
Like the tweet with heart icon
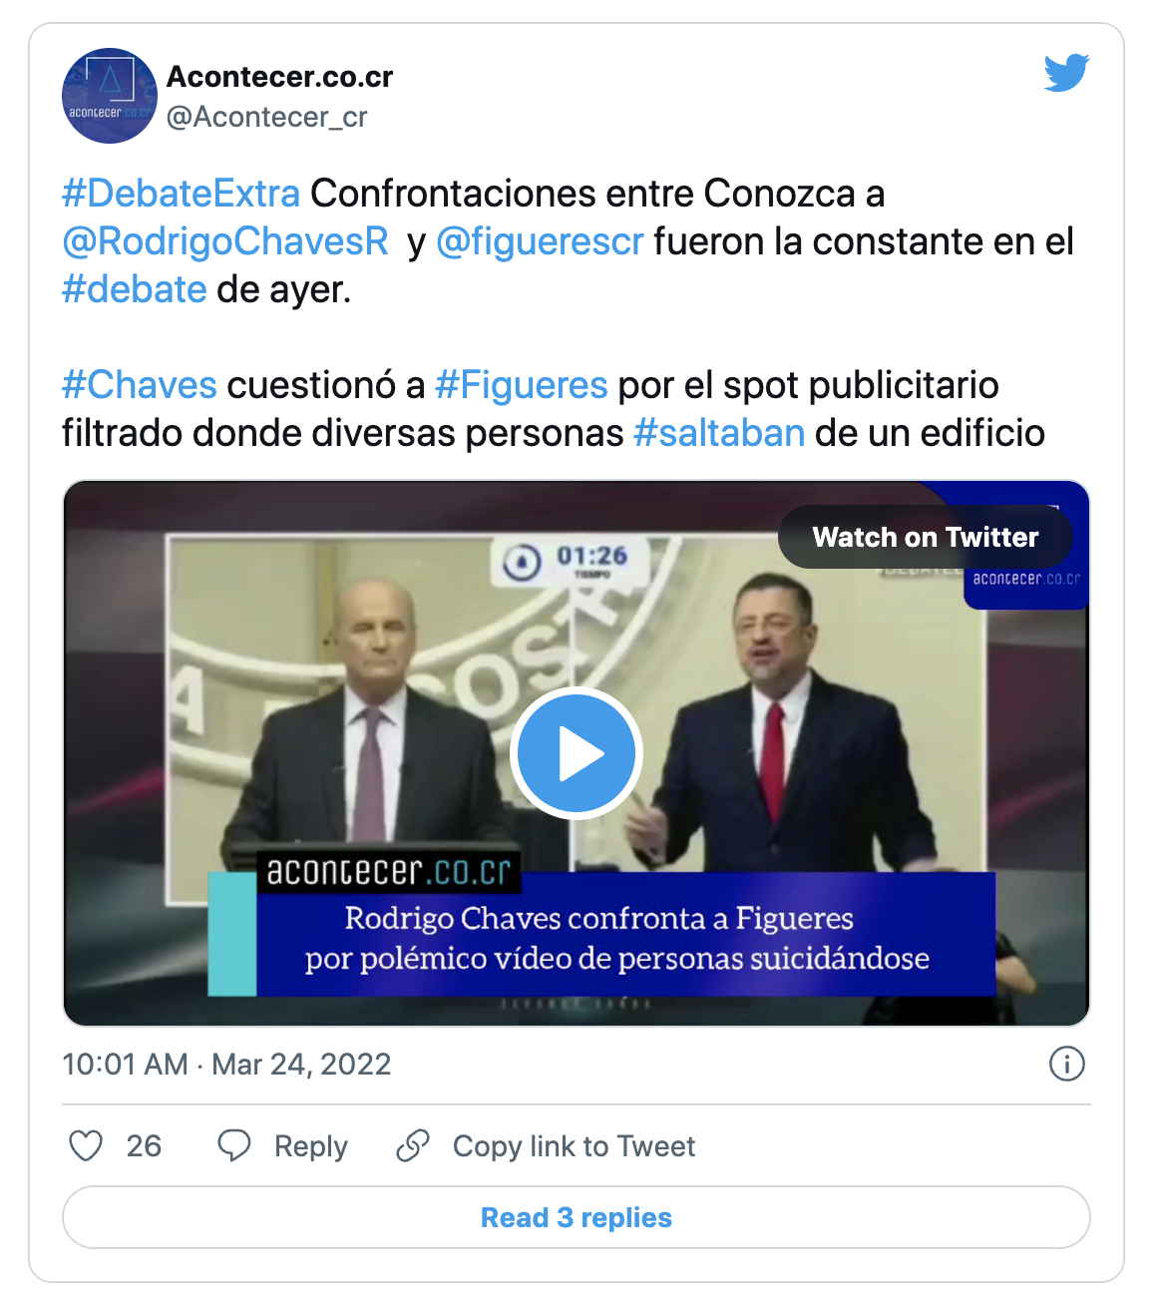[x=86, y=1145]
